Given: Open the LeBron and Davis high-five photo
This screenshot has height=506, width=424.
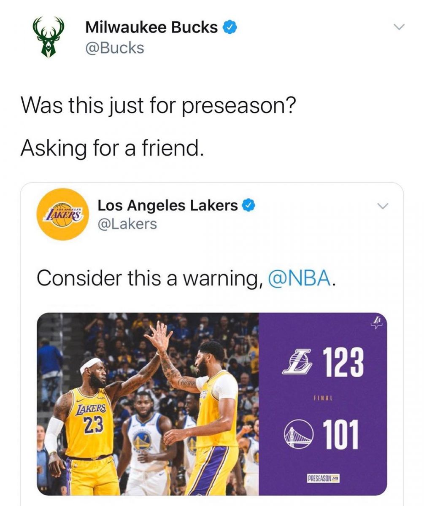Looking at the screenshot, I should pyautogui.click(x=148, y=404).
